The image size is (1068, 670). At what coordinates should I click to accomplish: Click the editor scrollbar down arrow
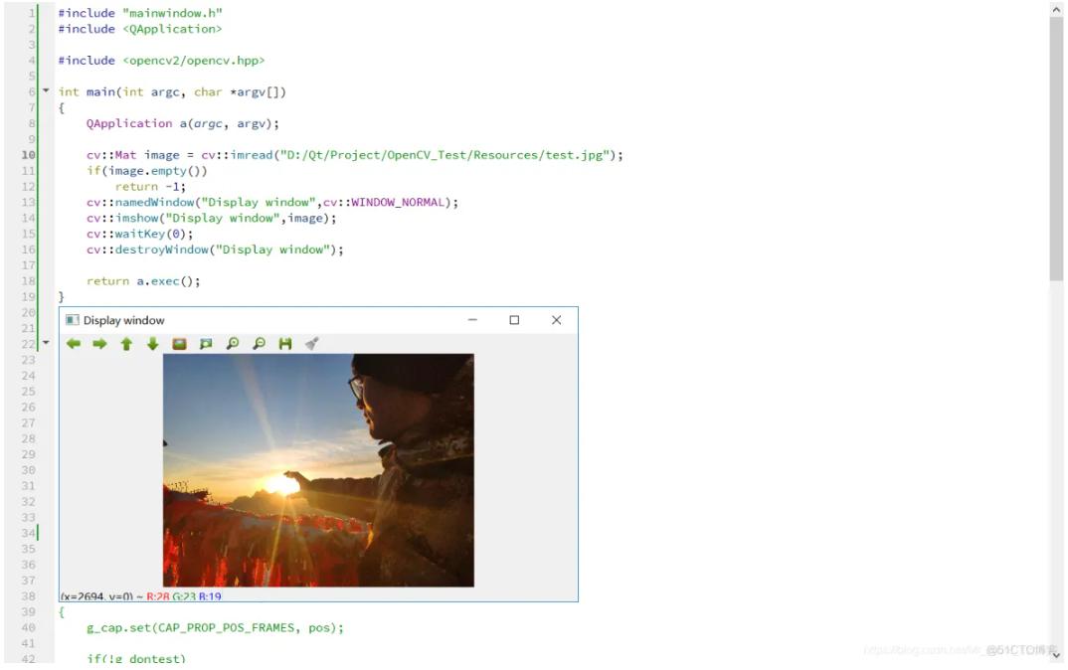pos(1056,654)
